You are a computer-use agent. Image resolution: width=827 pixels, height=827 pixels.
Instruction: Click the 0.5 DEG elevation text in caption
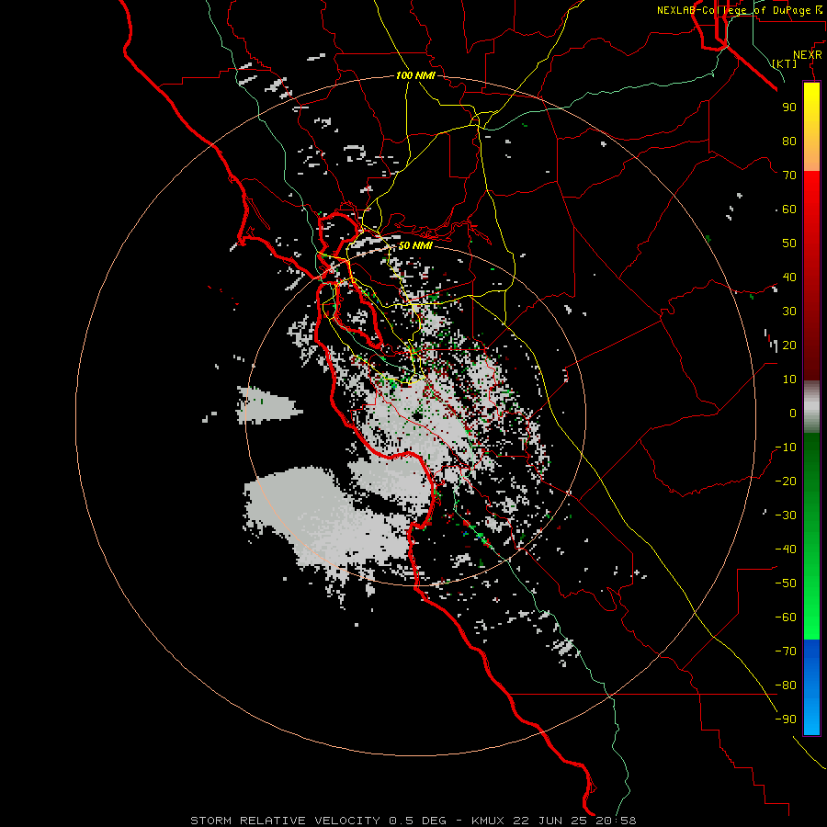(418, 821)
